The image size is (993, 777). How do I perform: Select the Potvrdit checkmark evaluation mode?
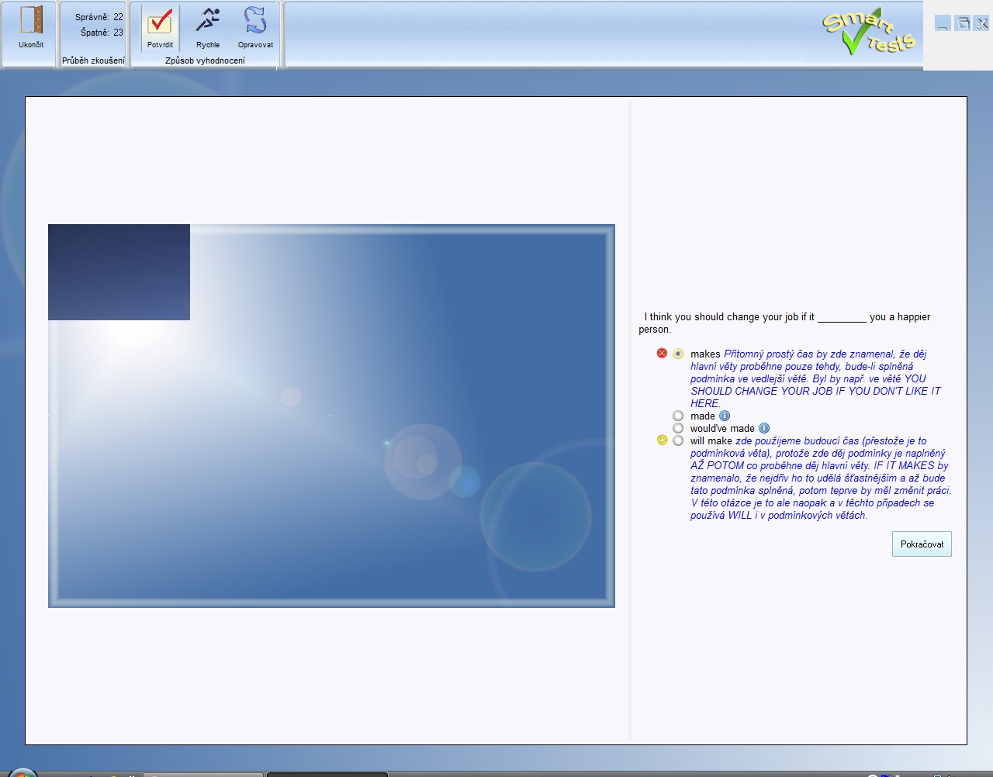pos(161,22)
